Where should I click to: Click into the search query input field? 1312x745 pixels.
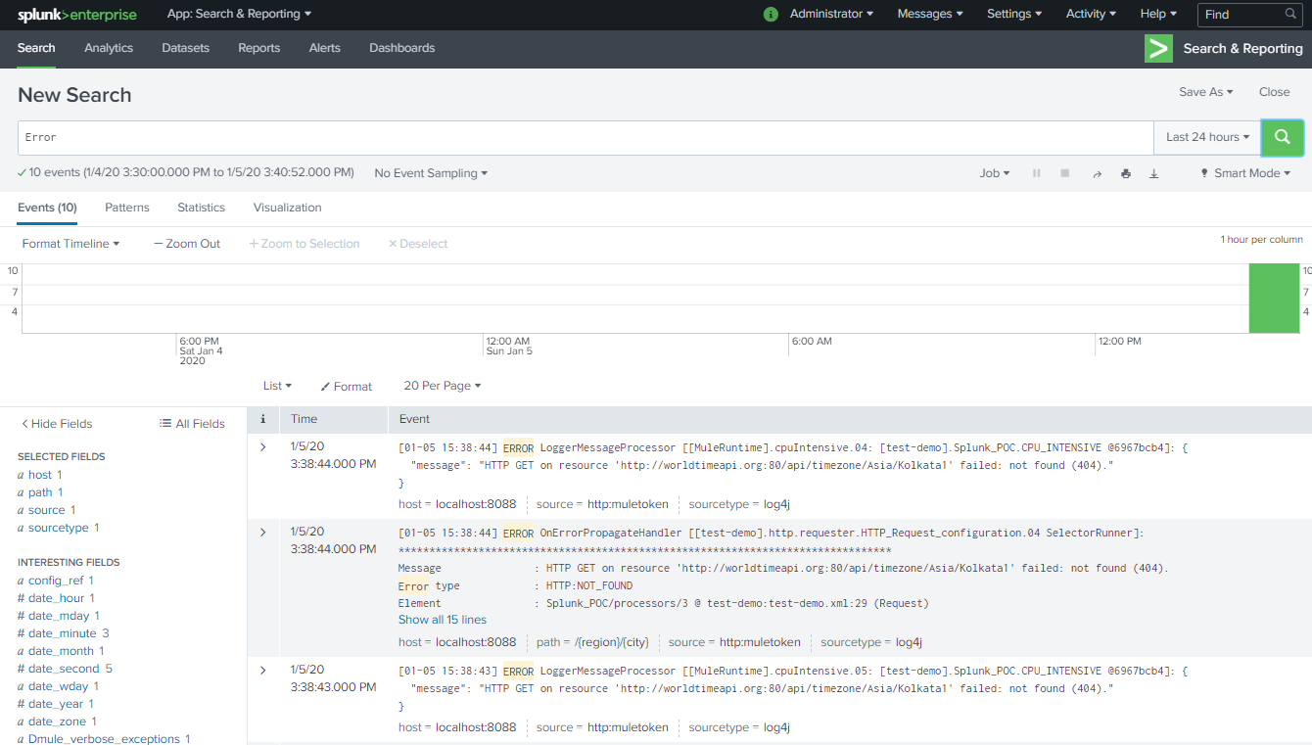pos(585,138)
